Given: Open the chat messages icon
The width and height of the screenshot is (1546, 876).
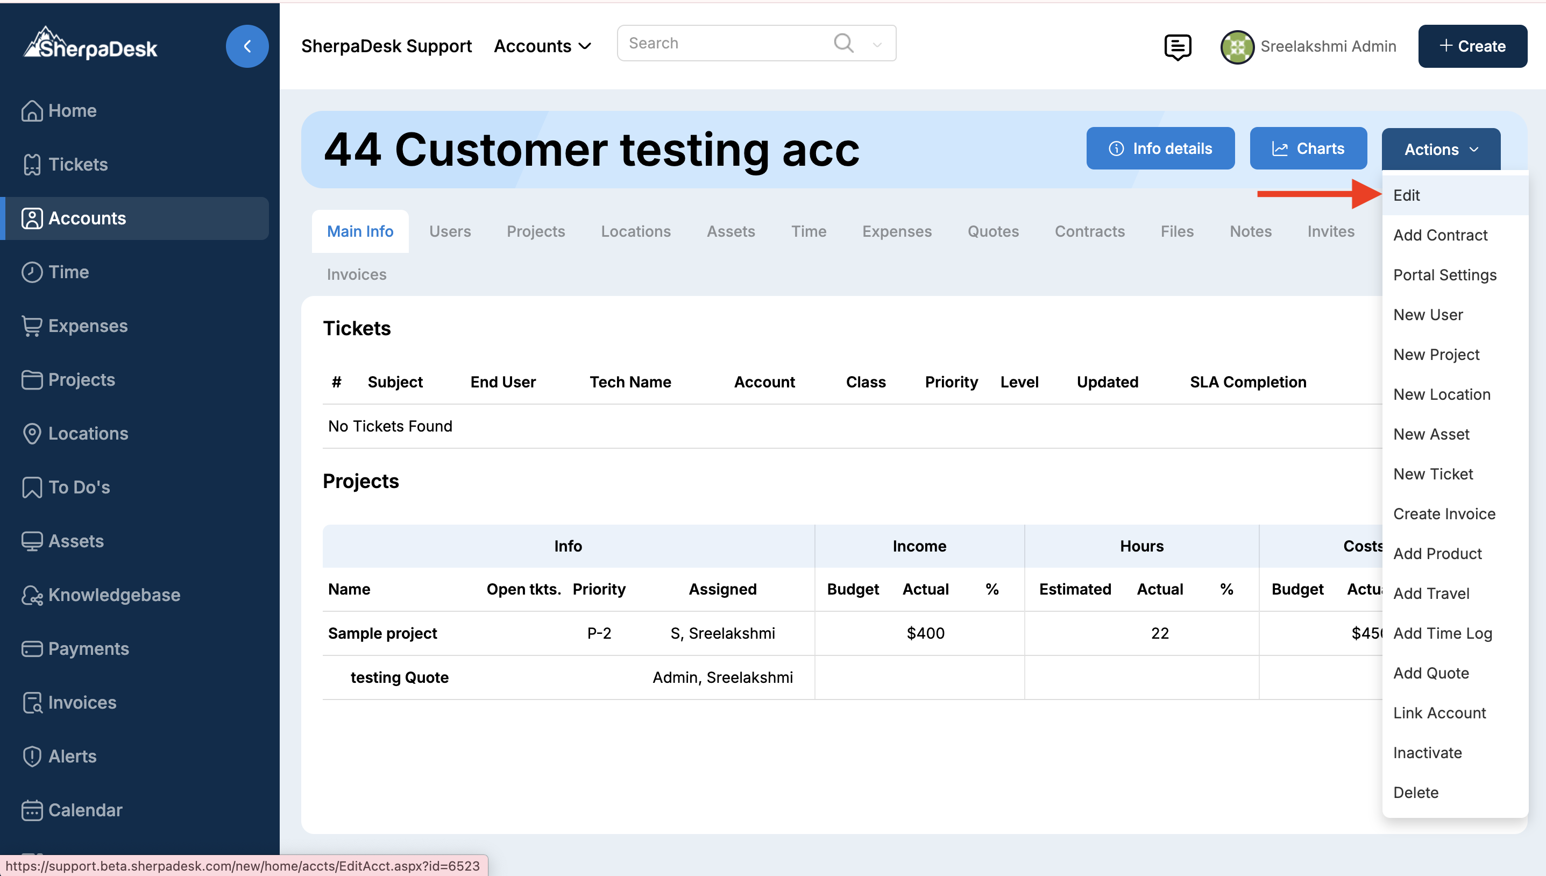Looking at the screenshot, I should 1177,46.
